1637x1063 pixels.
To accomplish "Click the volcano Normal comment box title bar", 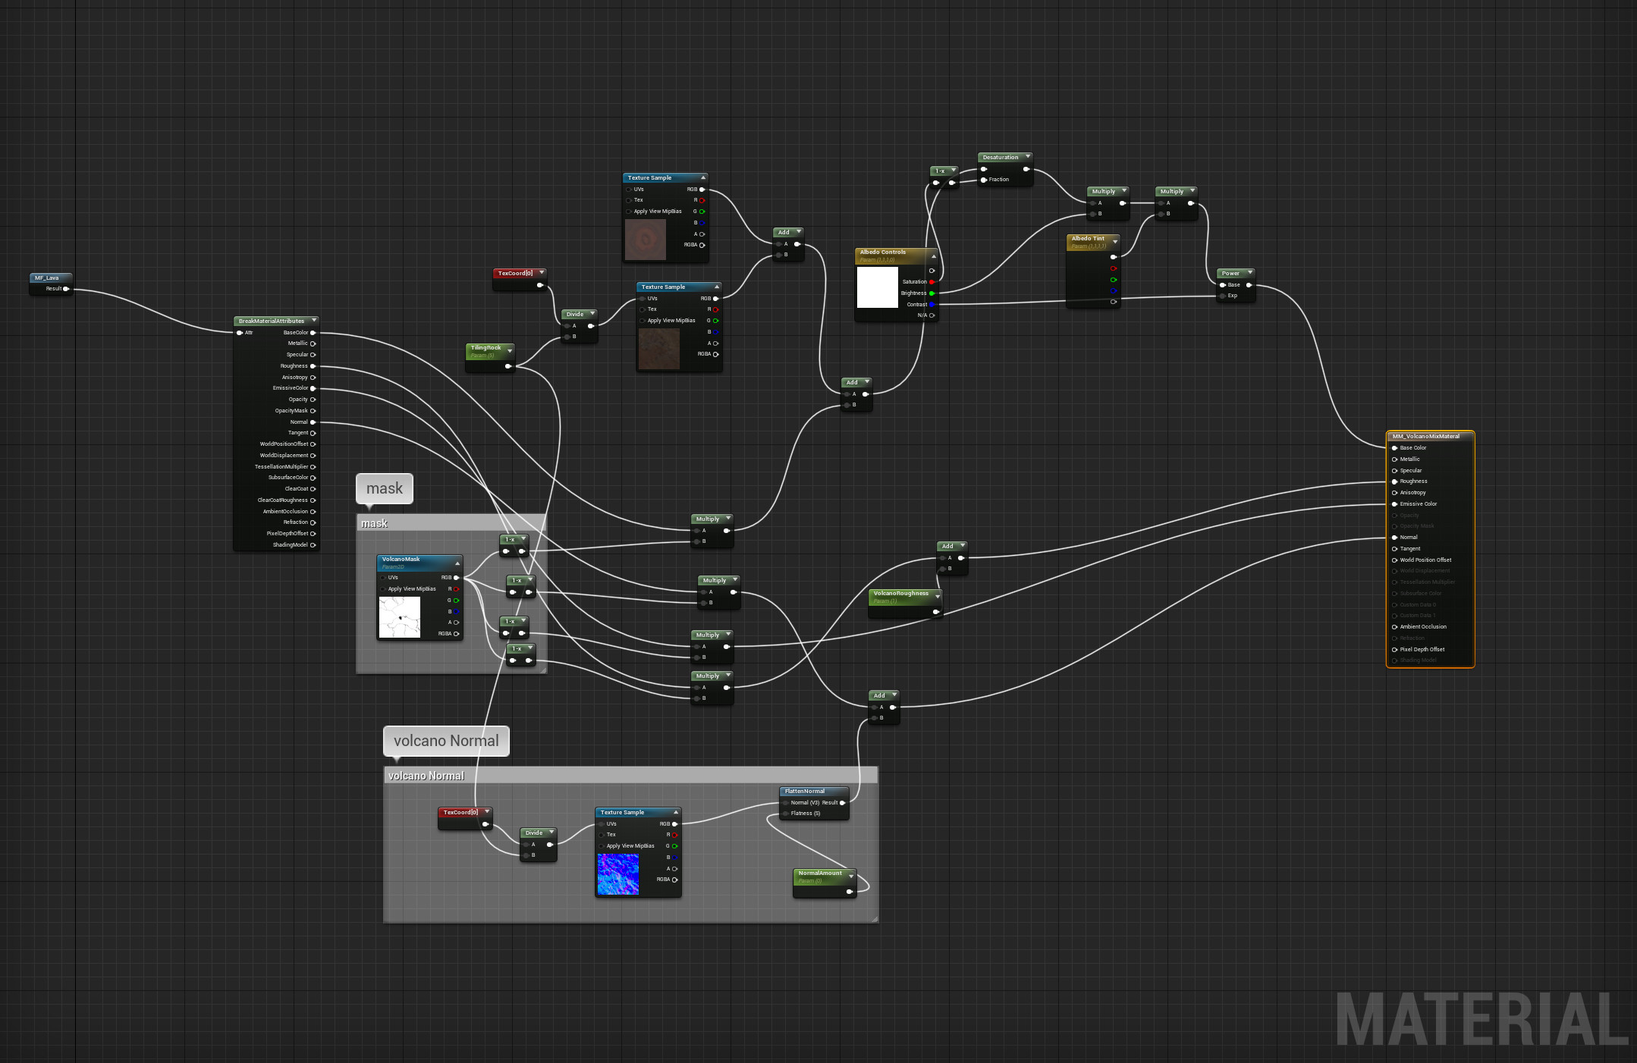I will [630, 776].
